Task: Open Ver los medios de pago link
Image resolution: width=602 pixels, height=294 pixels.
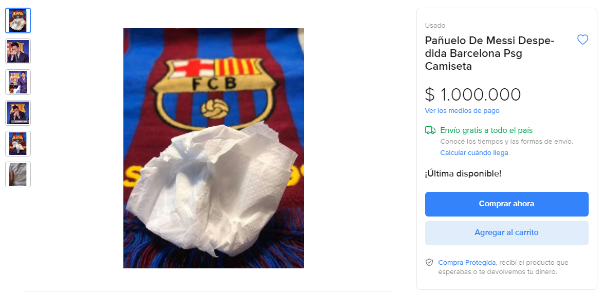Action: [462, 111]
